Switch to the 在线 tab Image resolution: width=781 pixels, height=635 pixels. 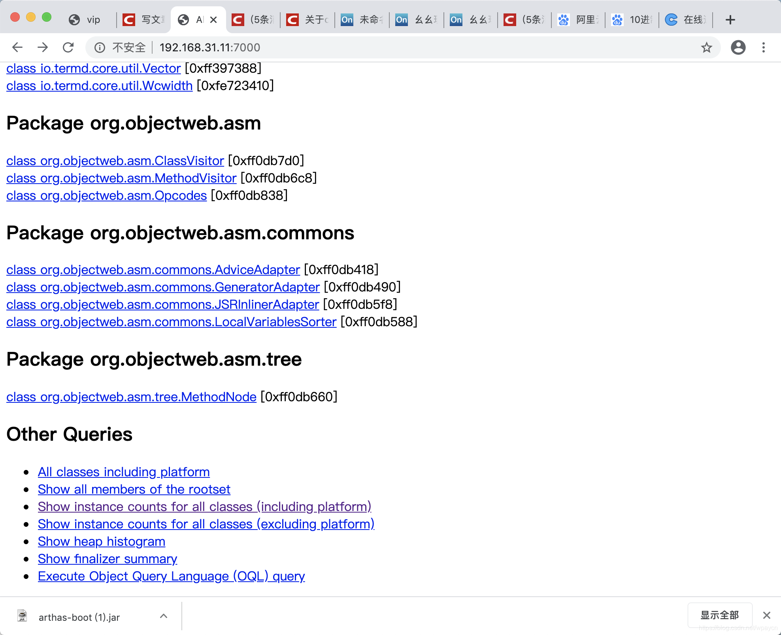(686, 20)
